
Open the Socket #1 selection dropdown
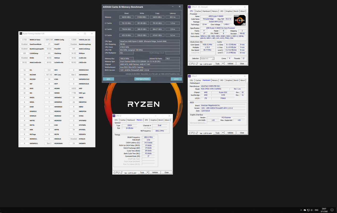coord(207,58)
